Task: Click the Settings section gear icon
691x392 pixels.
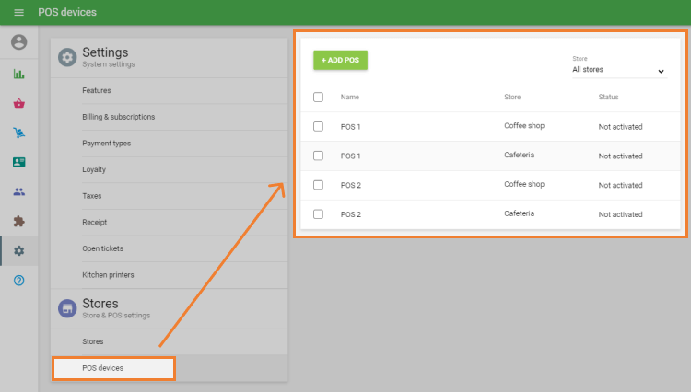Action: tap(67, 58)
